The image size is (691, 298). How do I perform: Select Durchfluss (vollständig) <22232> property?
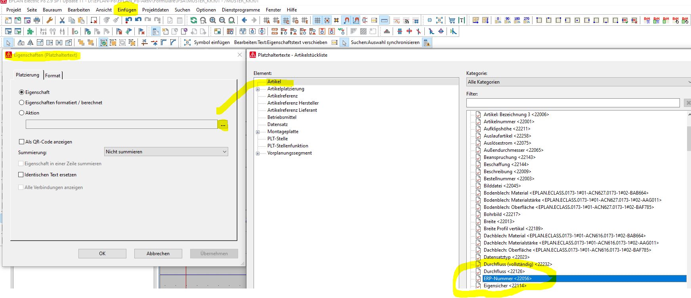click(518, 264)
